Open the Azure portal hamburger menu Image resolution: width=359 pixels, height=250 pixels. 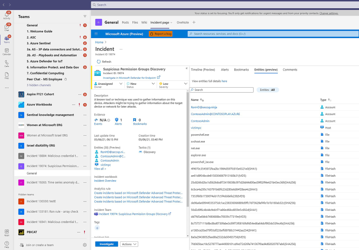click(96, 34)
